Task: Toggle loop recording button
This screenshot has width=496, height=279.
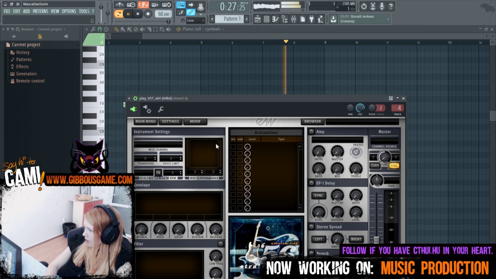Action: point(167,5)
